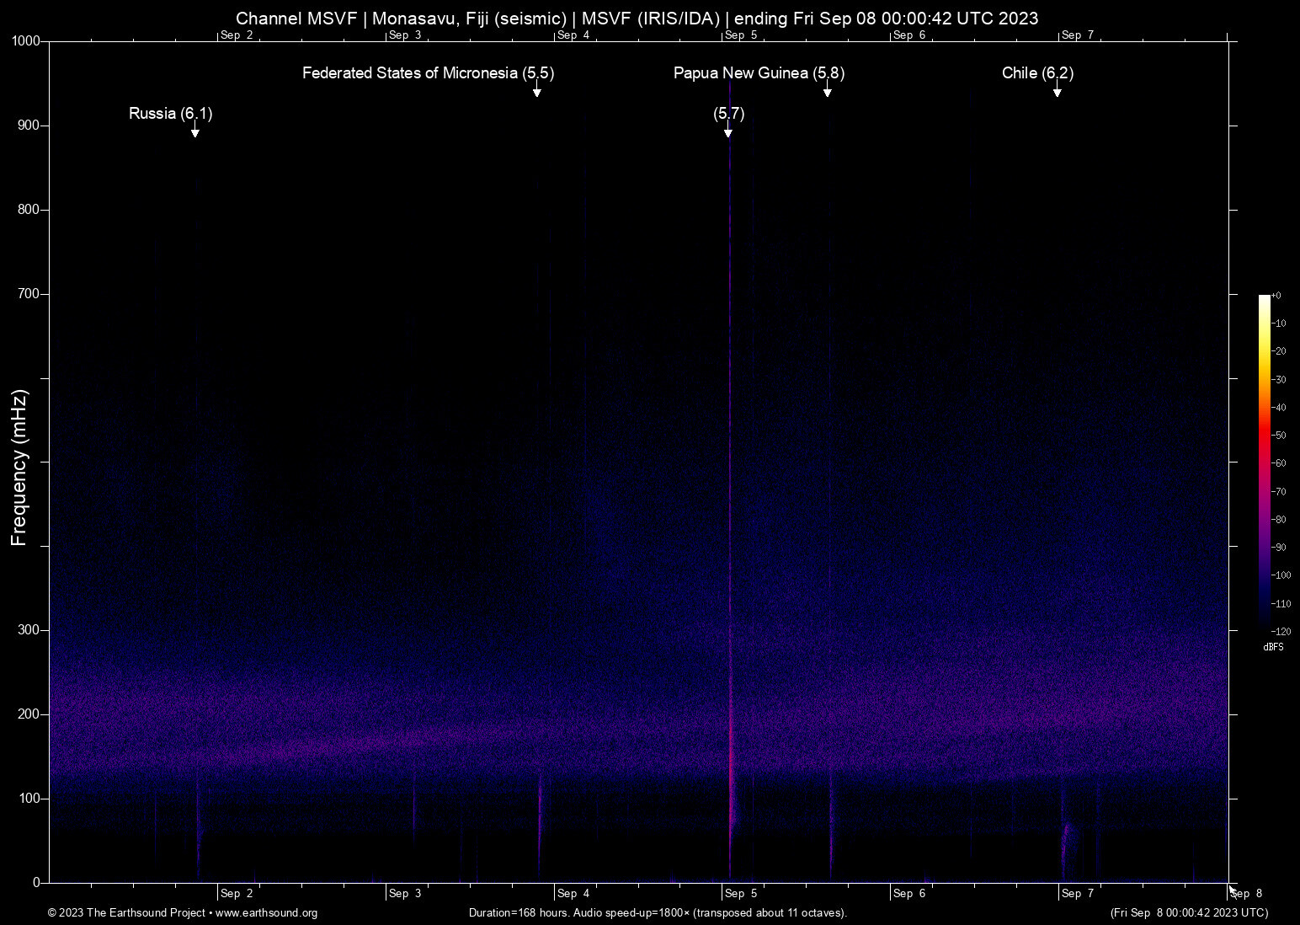Click the Federated States of Micronesia (5.5) arrow
This screenshot has width=1300, height=925.
[536, 91]
